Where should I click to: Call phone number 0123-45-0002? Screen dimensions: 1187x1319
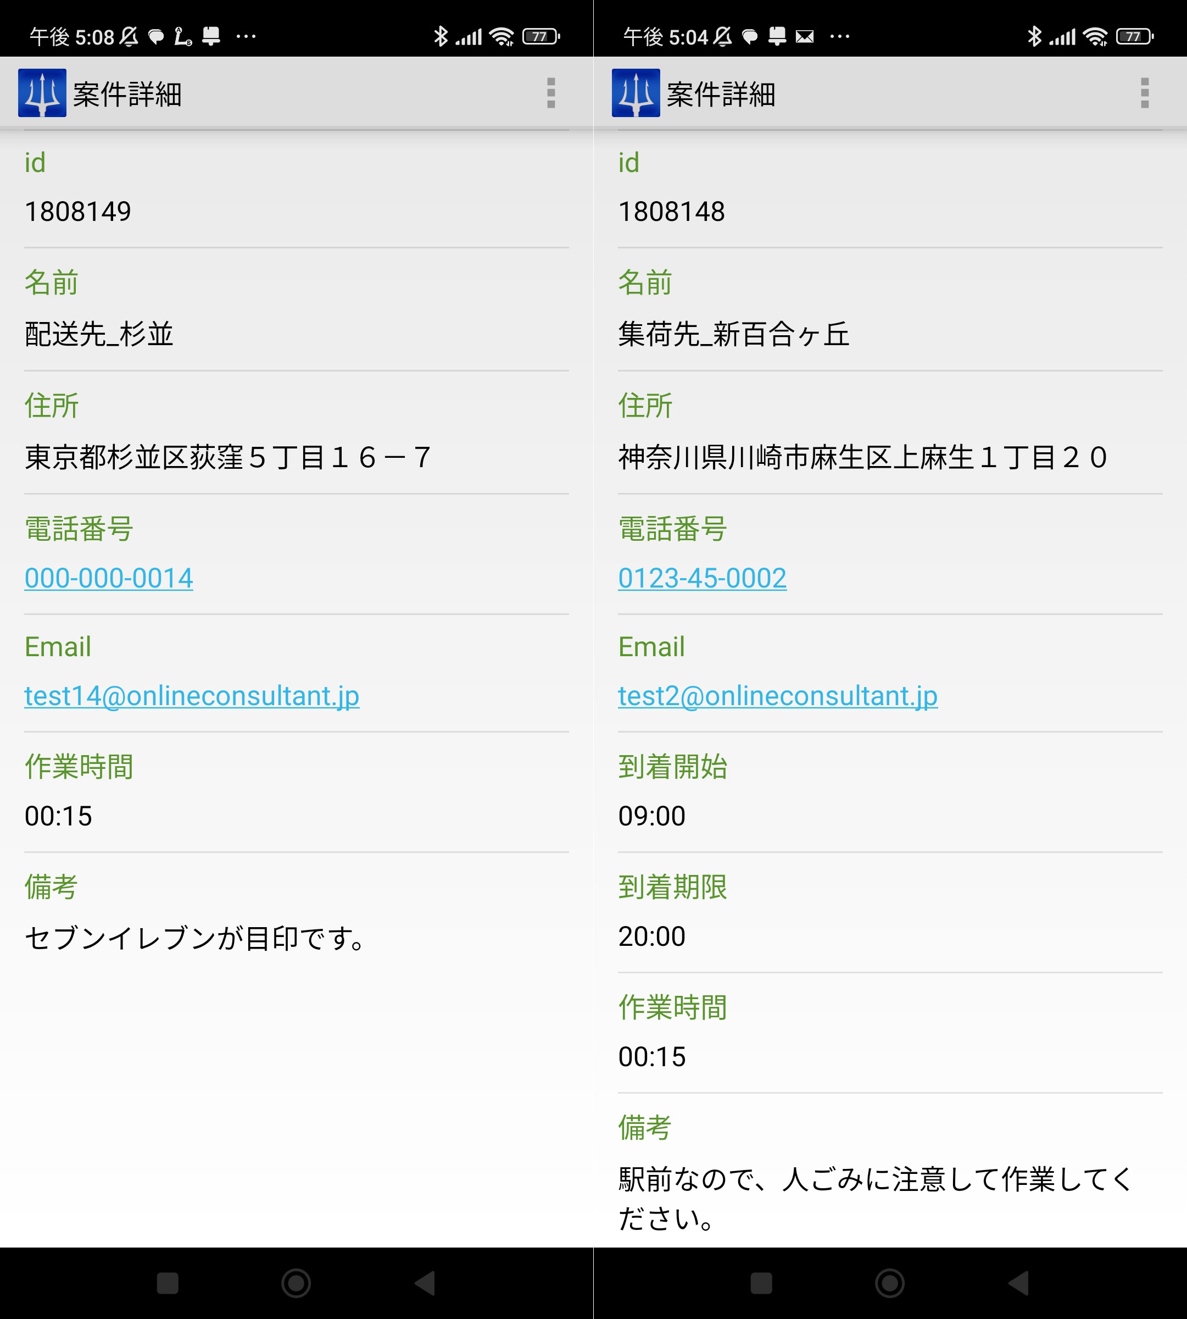pos(702,578)
